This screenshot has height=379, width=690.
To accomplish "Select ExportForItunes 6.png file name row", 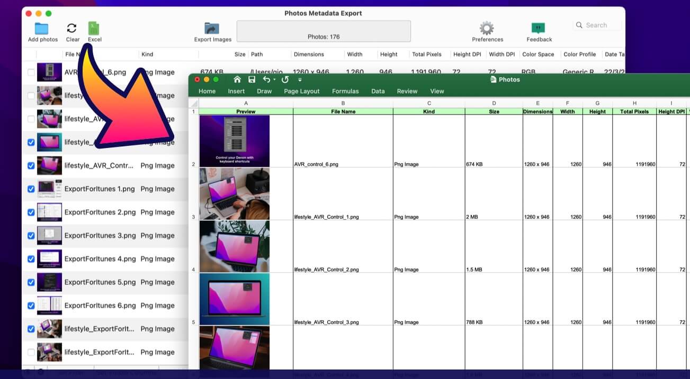I will click(100, 306).
